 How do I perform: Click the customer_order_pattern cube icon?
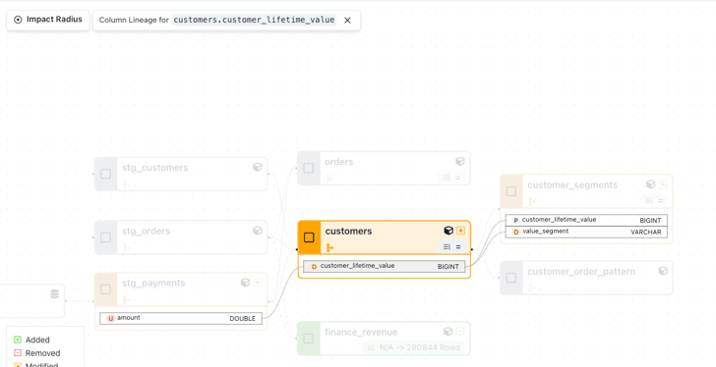coord(663,271)
